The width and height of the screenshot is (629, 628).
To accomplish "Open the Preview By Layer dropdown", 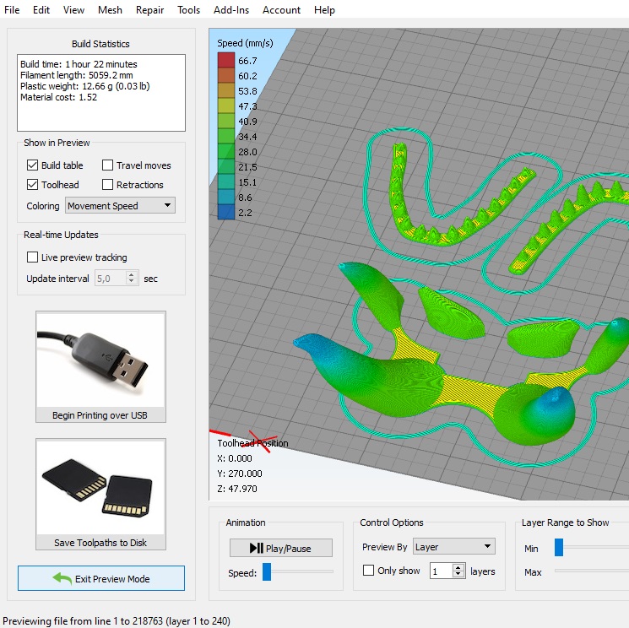I will tap(453, 547).
